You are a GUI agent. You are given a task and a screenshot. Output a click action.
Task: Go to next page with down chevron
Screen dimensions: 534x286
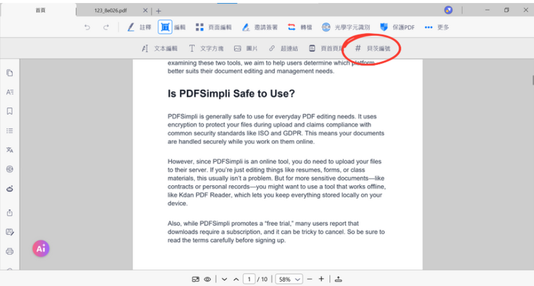click(x=224, y=279)
